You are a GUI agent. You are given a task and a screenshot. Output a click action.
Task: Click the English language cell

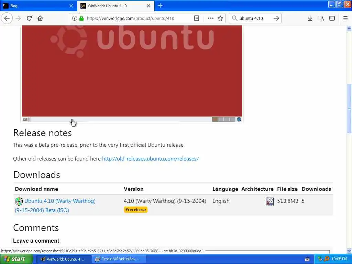pyautogui.click(x=221, y=201)
